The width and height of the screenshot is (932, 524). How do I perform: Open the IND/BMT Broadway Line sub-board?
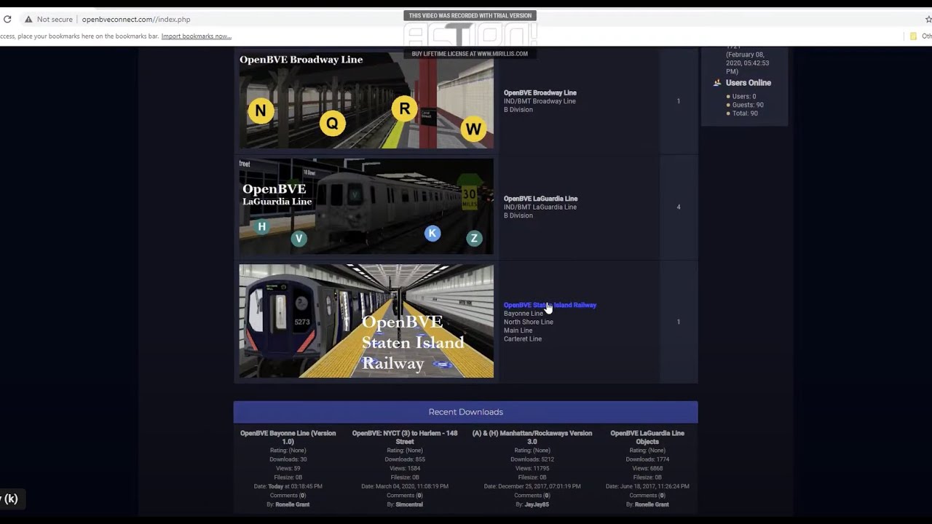(x=540, y=101)
